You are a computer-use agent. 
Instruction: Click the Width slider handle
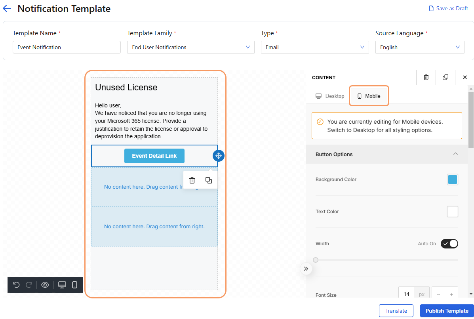click(316, 260)
